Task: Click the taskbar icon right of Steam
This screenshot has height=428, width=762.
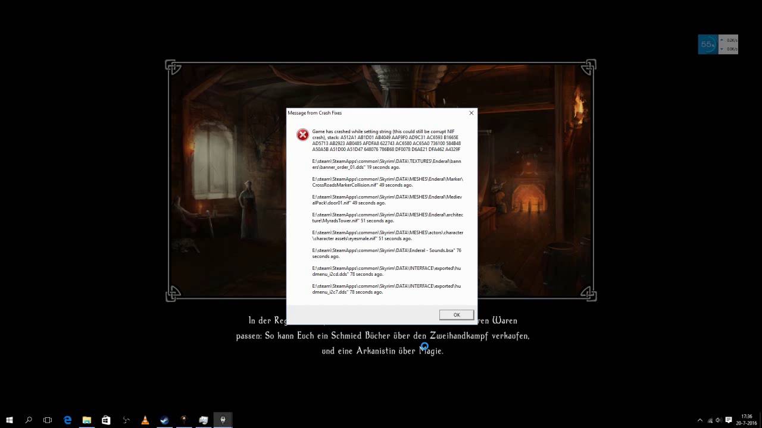Action: tap(184, 420)
